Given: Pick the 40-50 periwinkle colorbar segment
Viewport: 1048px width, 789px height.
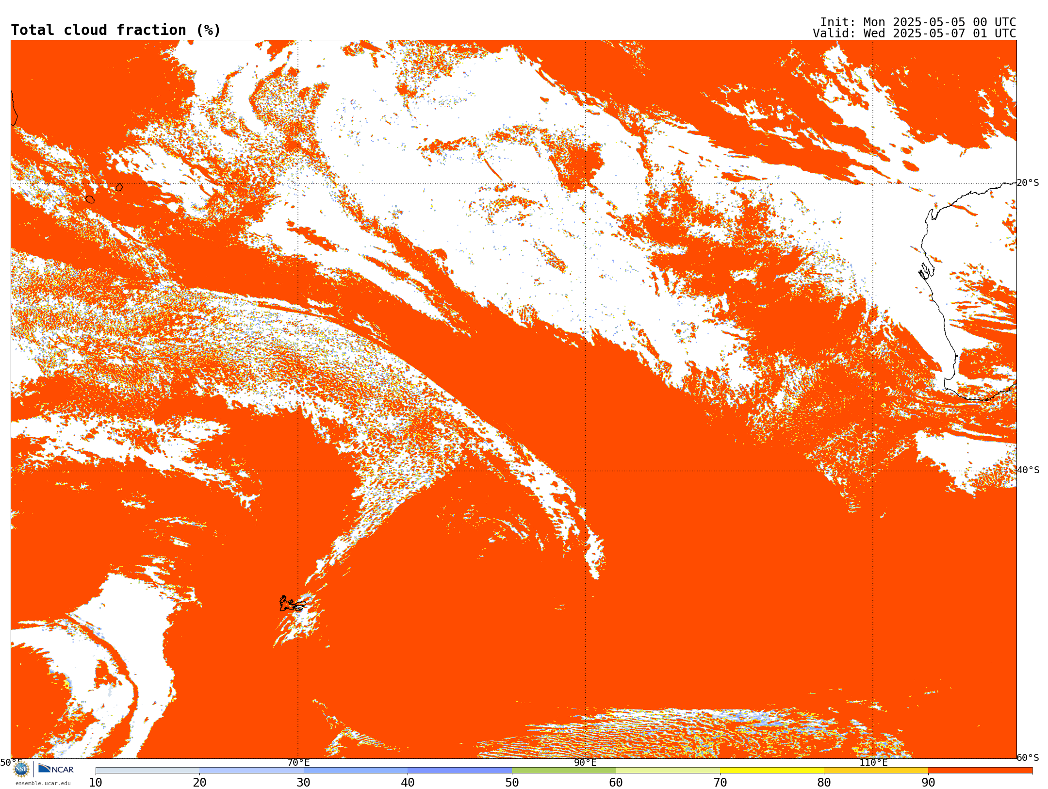Looking at the screenshot, I should pos(459,771).
